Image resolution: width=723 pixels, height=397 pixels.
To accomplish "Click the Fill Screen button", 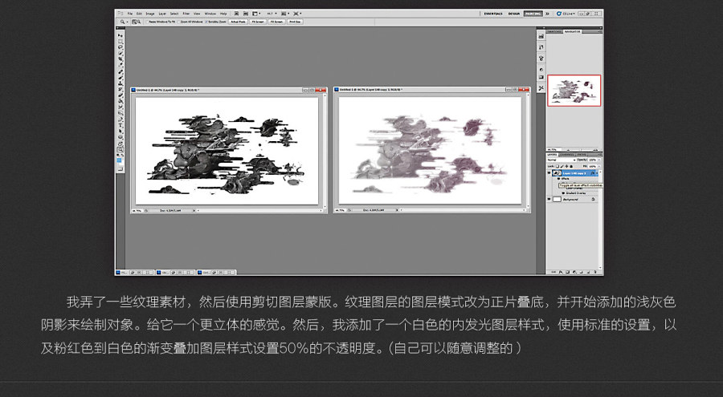I will (276, 22).
